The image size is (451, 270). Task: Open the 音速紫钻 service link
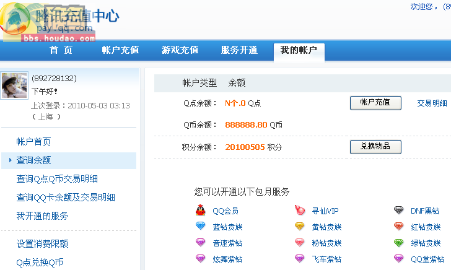click(x=227, y=243)
